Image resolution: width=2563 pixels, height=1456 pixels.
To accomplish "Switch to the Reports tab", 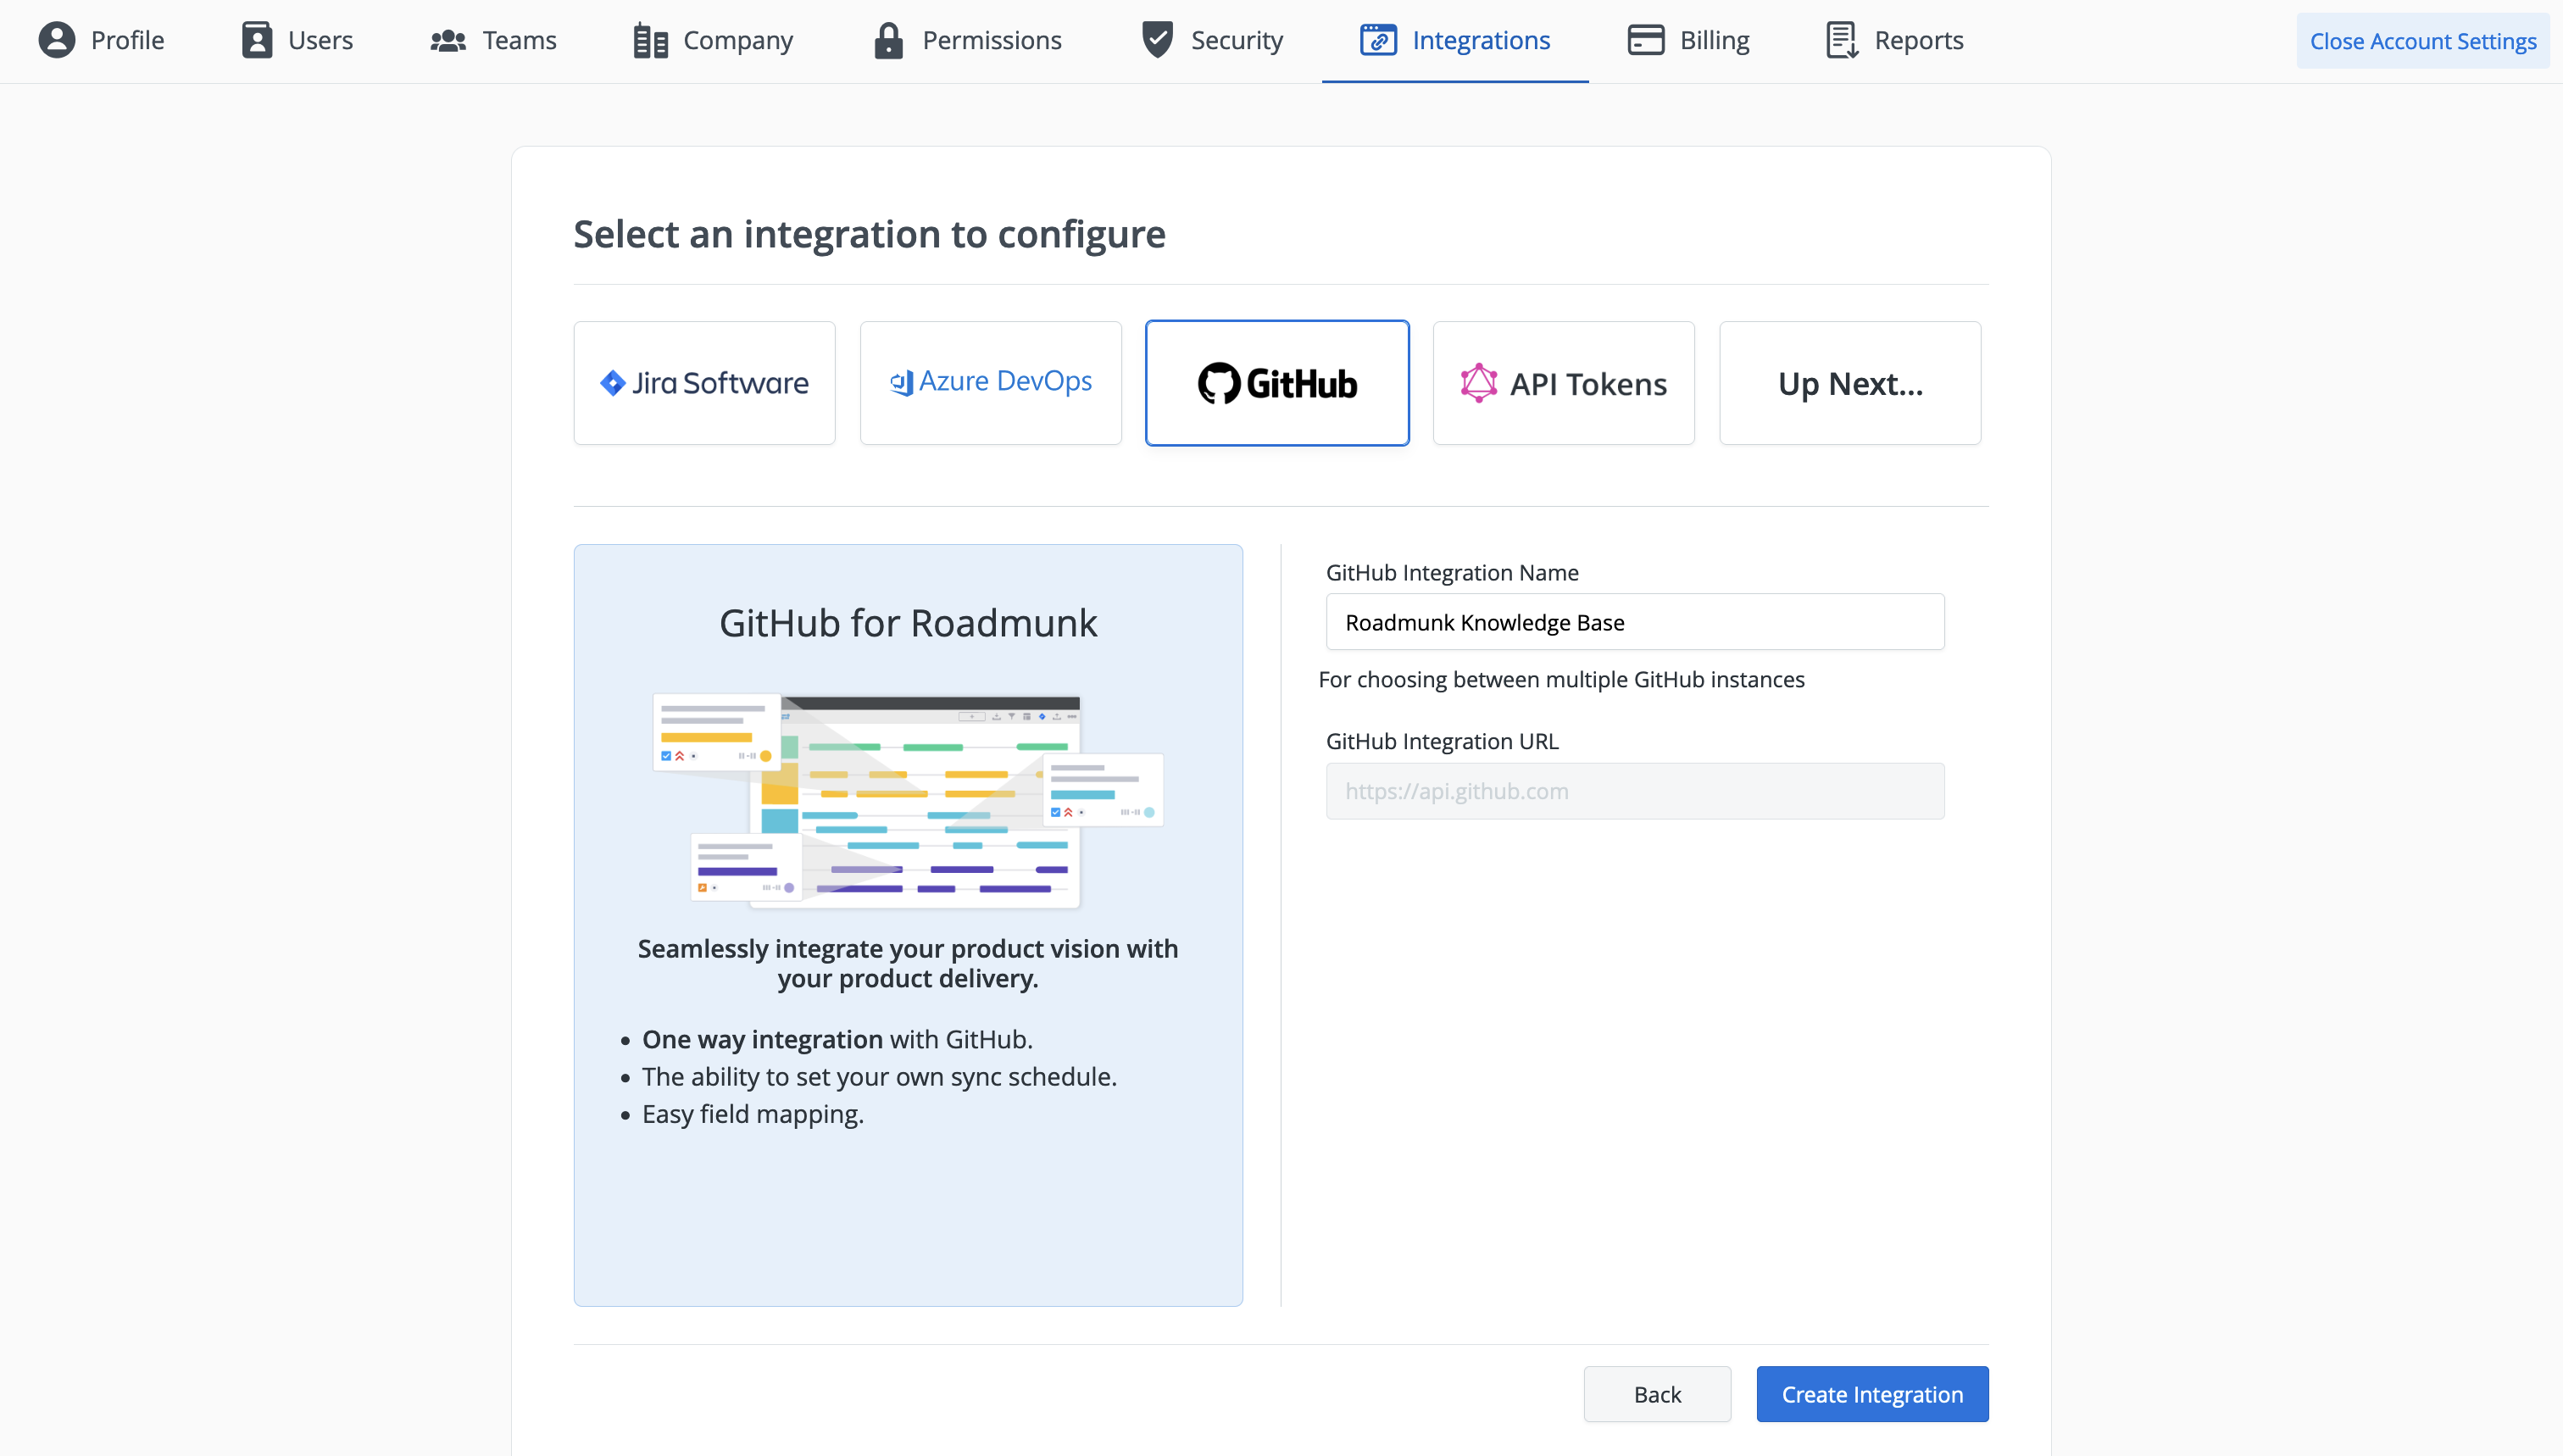I will coord(1918,40).
